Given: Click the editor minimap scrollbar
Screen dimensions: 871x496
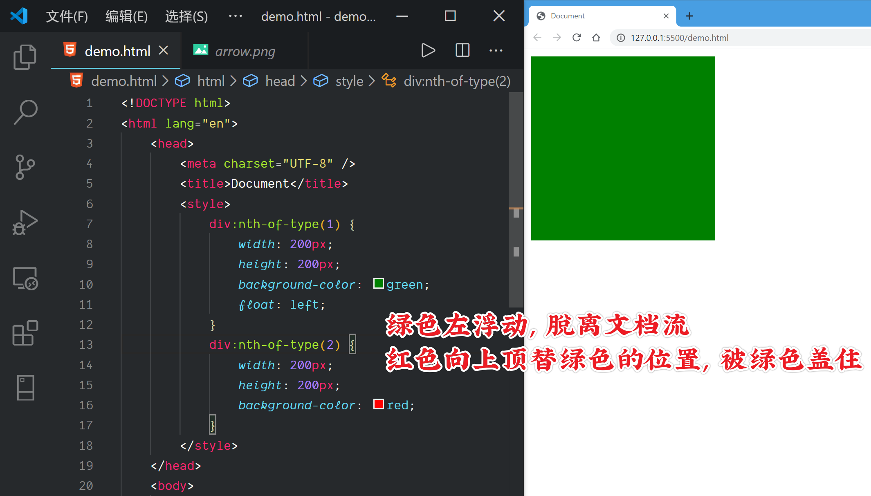Looking at the screenshot, I should pos(516,200).
